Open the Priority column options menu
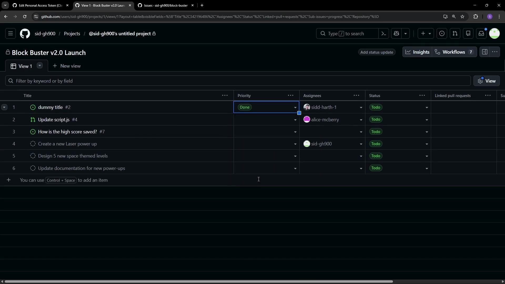Viewport: 505px width, 284px height. click(x=291, y=95)
